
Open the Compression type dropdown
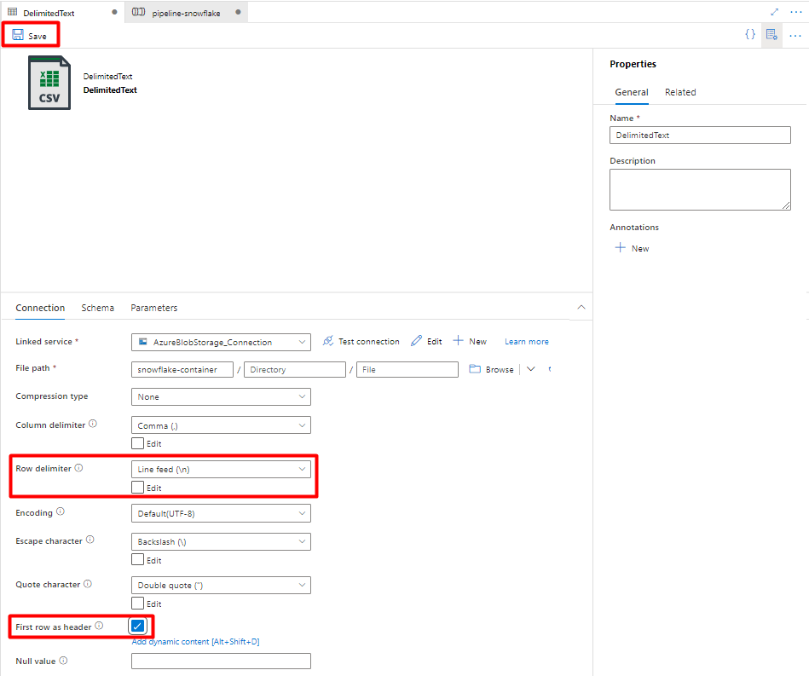click(x=221, y=397)
